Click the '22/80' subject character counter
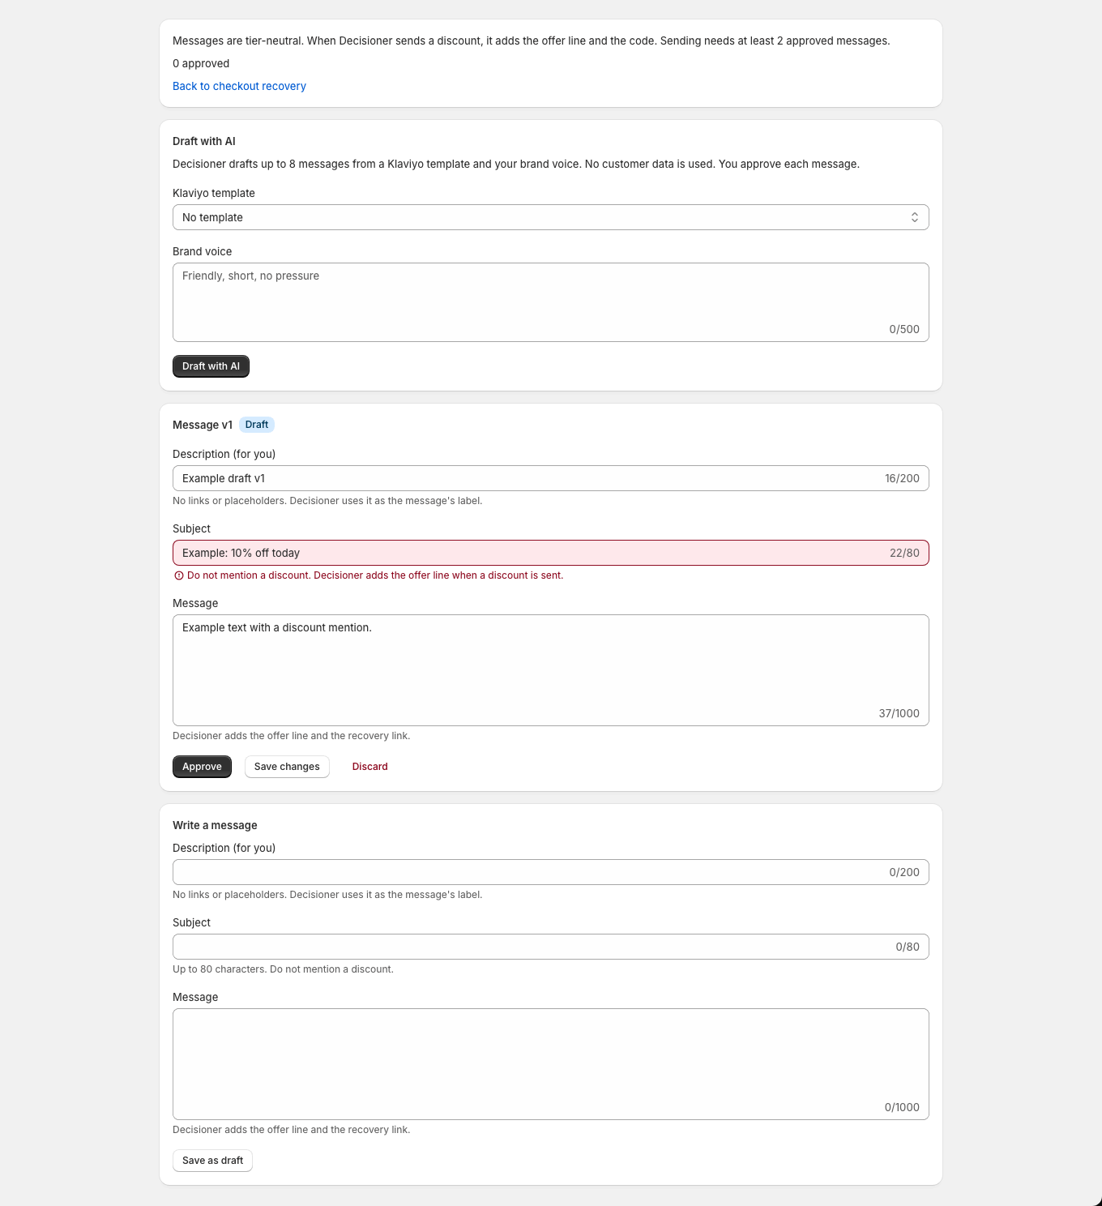 (904, 553)
